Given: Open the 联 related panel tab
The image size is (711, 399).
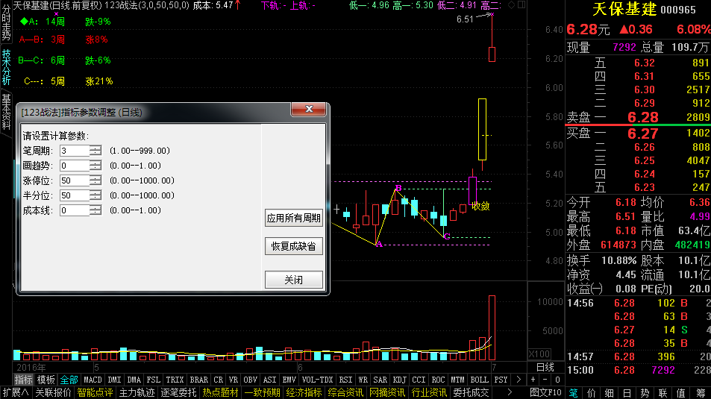Looking at the screenshot, I should [x=663, y=392].
